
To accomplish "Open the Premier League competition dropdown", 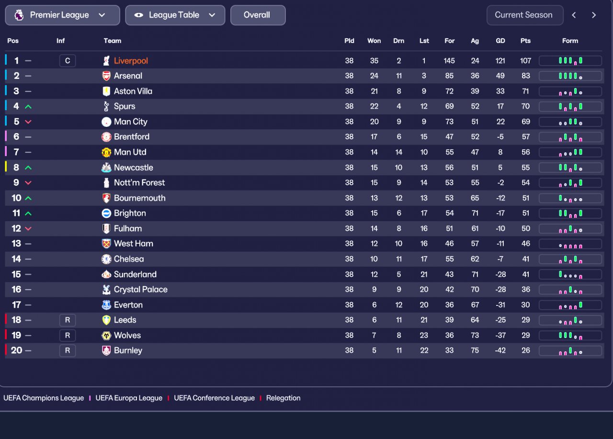I will 62,15.
